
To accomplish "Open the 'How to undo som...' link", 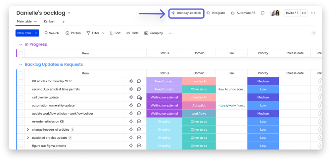I will point(231,89).
